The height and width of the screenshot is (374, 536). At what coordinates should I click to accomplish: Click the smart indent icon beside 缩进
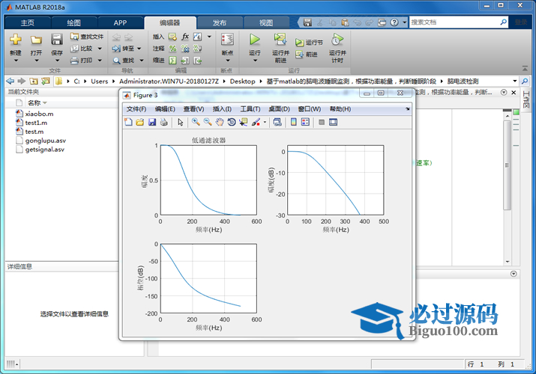click(x=172, y=61)
